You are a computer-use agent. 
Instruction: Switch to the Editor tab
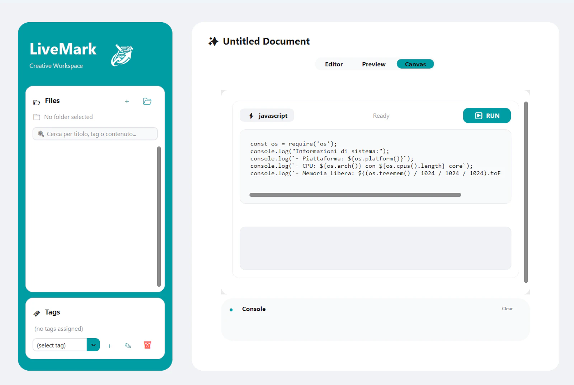(334, 64)
